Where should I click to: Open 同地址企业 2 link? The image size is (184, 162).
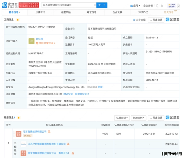point(82,94)
